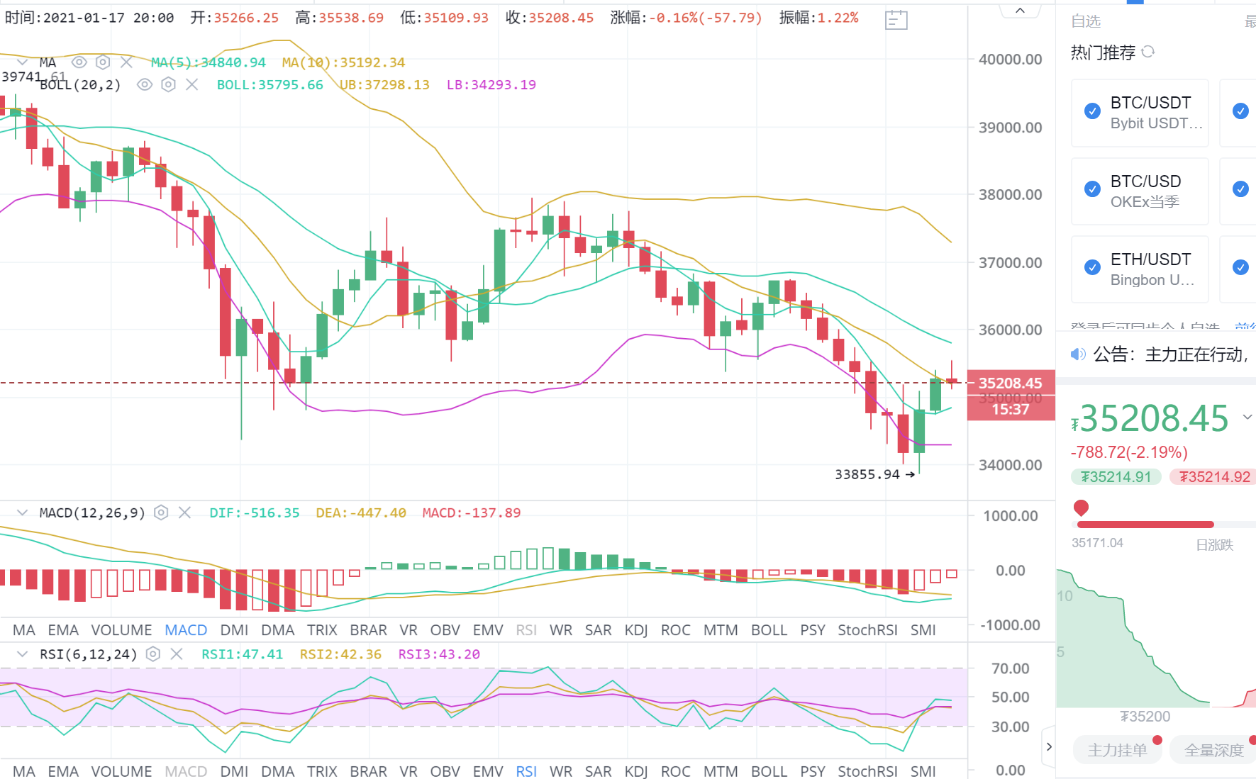Collapse the MA indicator legend chevron
1256x779 pixels.
click(23, 62)
